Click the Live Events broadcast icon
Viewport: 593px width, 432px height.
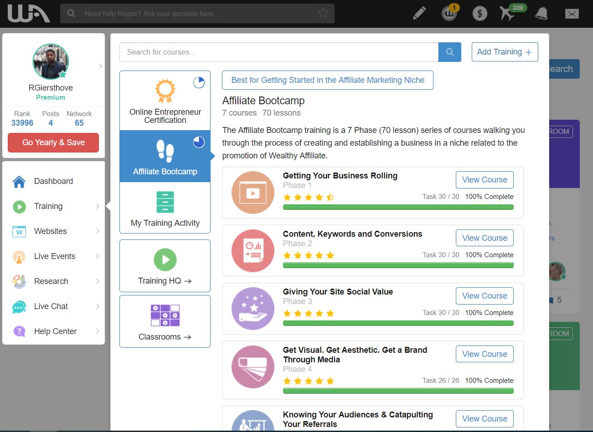pyautogui.click(x=19, y=257)
